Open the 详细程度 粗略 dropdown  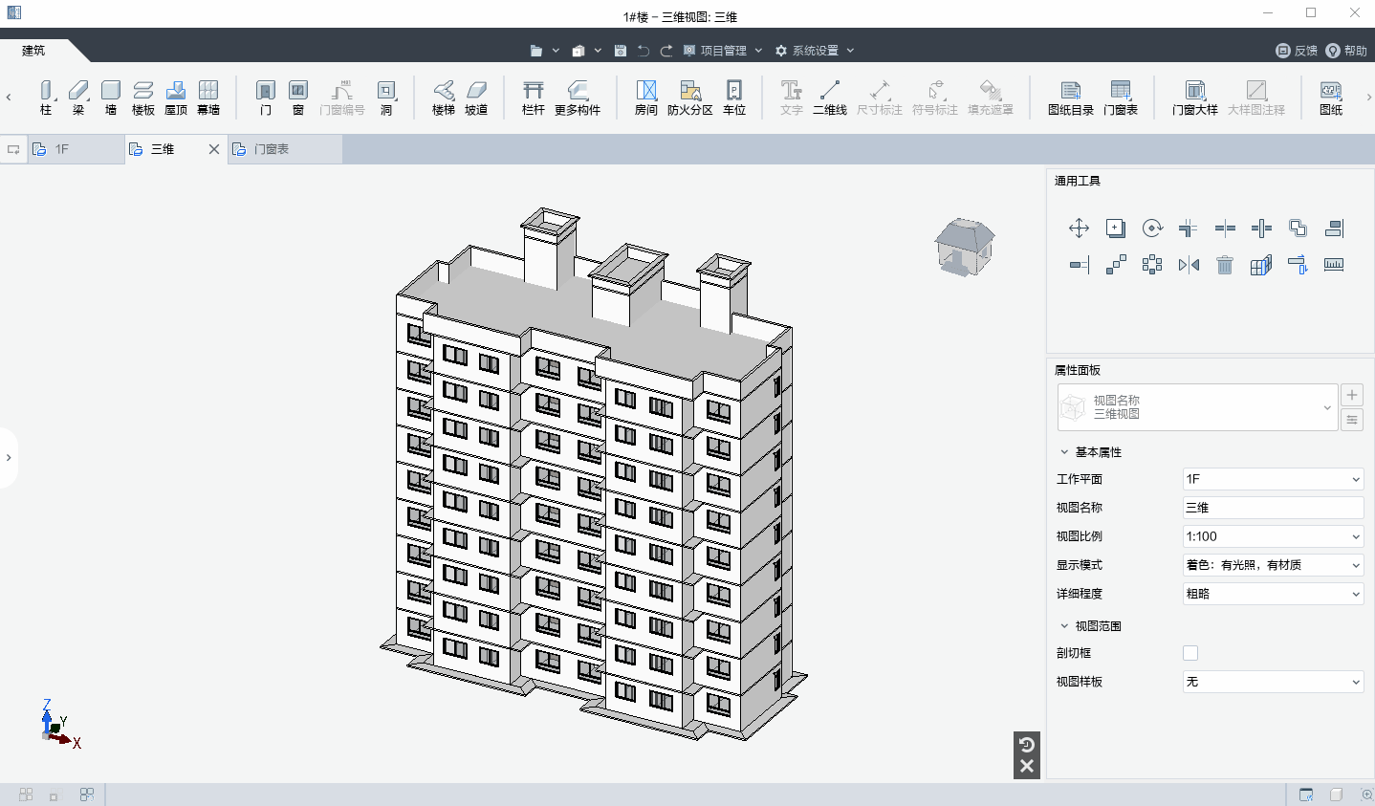(x=1273, y=594)
